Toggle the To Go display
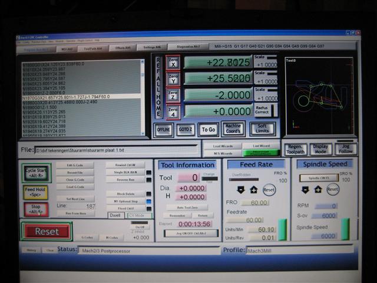Viewport: 377px width, 283px height. pos(208,130)
